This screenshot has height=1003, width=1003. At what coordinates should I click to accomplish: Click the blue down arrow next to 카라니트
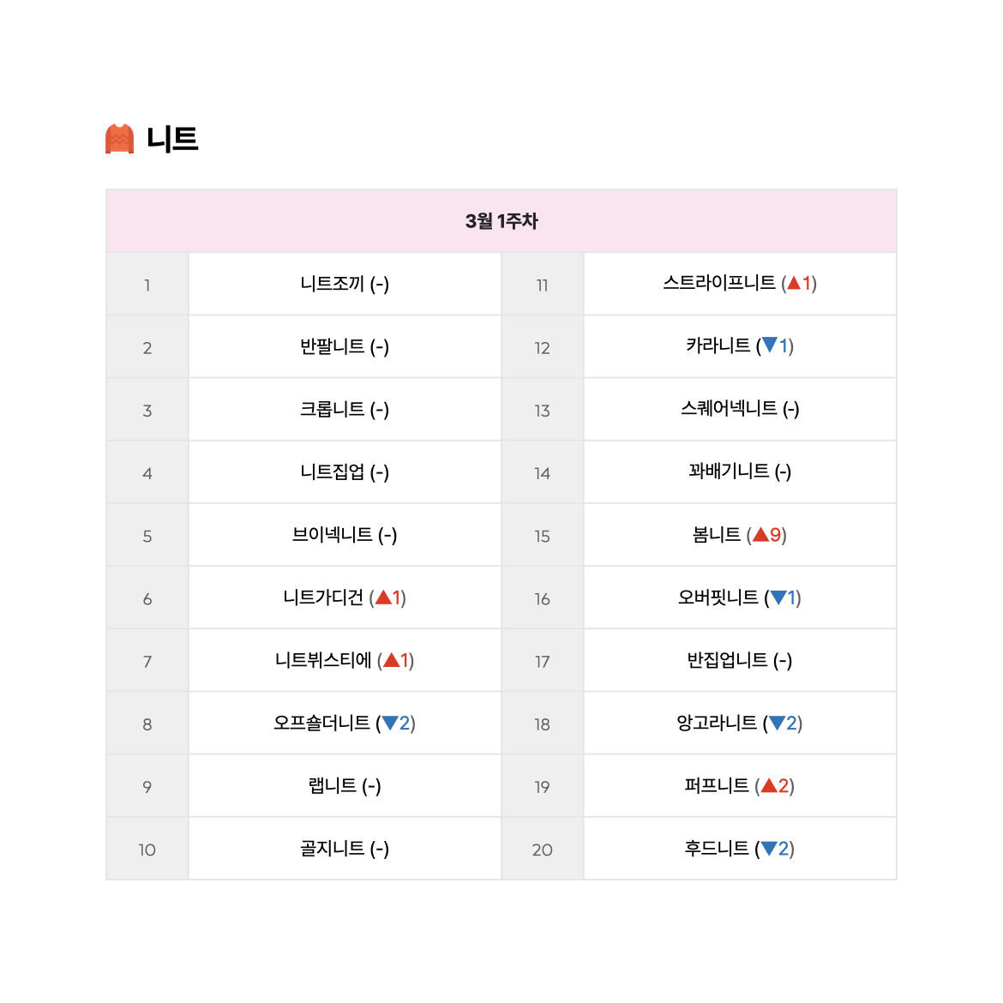(x=770, y=345)
